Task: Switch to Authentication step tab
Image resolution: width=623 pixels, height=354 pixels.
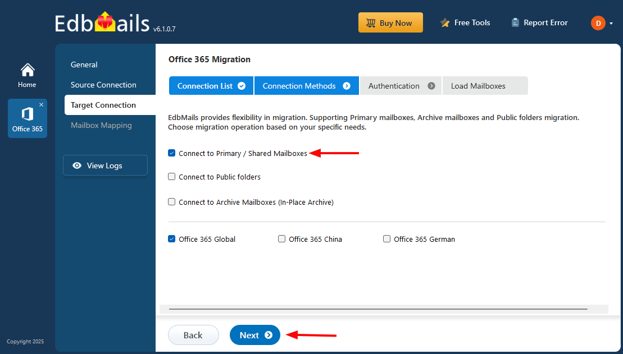Action: pyautogui.click(x=401, y=86)
